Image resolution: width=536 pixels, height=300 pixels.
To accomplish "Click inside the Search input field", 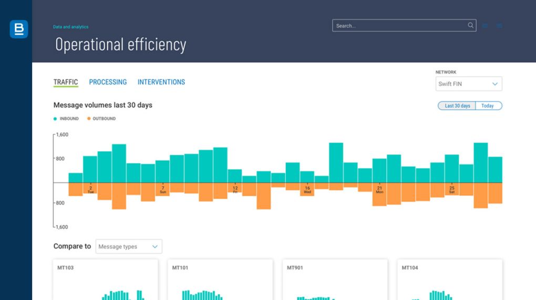I will pyautogui.click(x=399, y=25).
